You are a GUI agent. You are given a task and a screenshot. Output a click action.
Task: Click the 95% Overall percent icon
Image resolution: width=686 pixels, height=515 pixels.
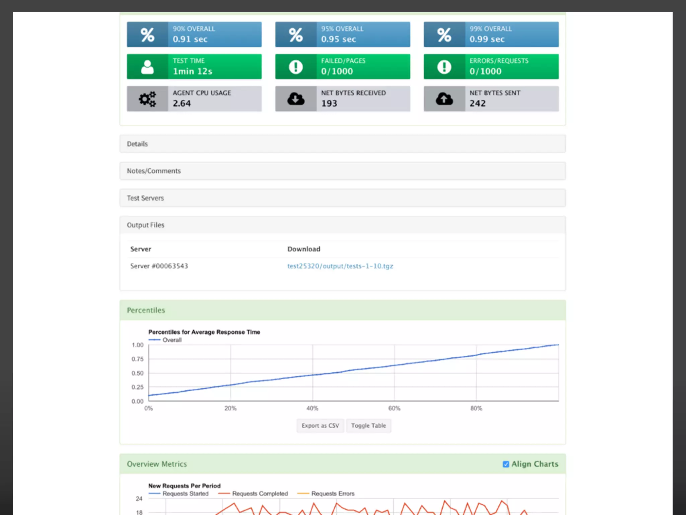pyautogui.click(x=296, y=35)
